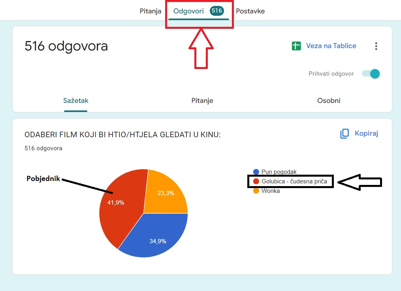Open the three-dot more options menu
401x291 pixels.
point(376,46)
